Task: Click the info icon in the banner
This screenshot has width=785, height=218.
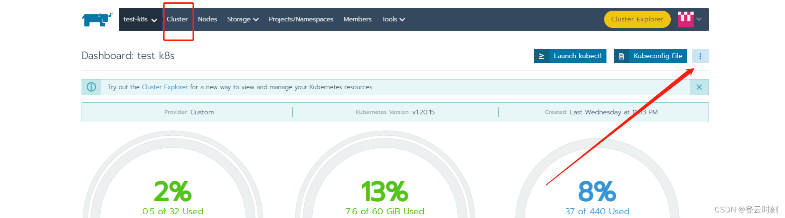Action: click(x=91, y=87)
